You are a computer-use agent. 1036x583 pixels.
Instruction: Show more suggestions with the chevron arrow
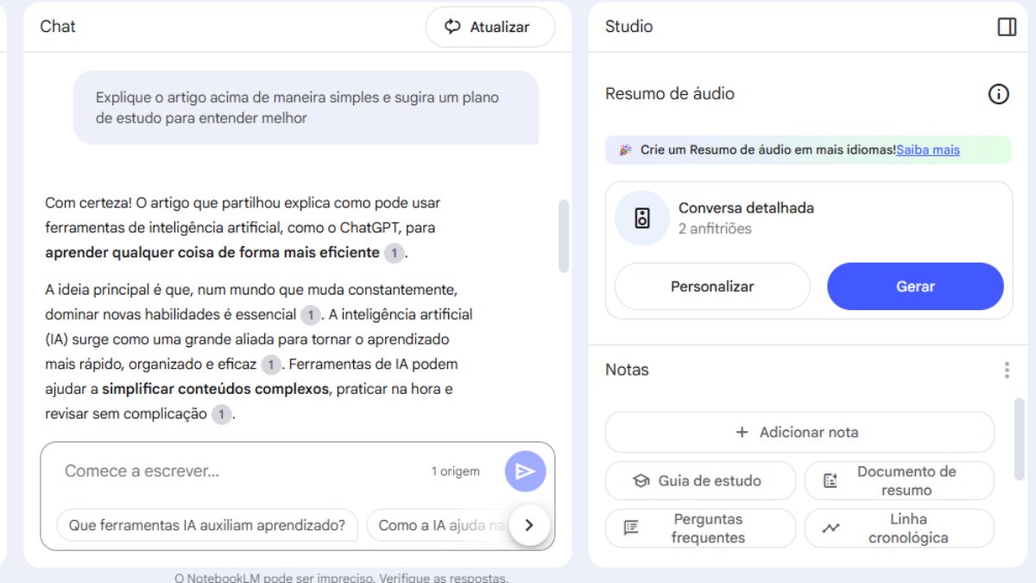[529, 525]
